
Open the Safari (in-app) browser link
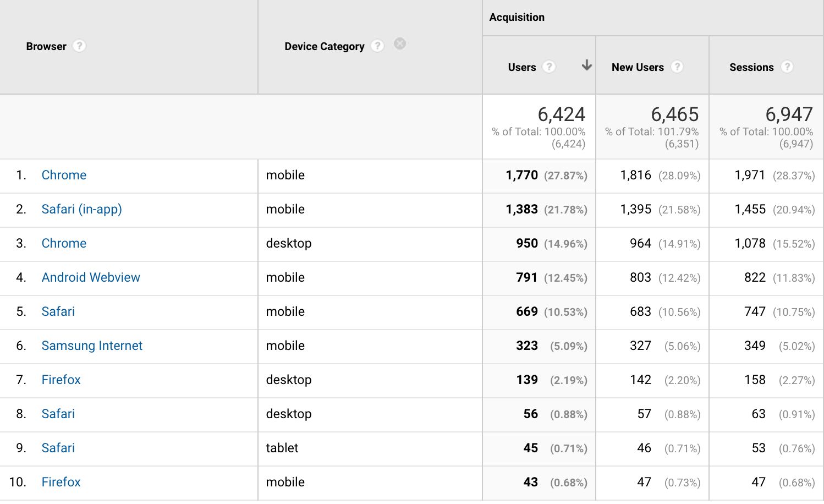click(81, 209)
